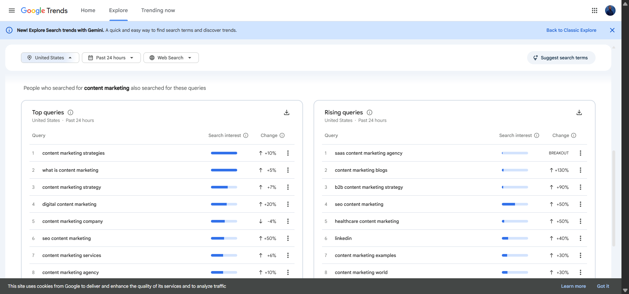Click Top queries Change info icon

[x=282, y=135]
